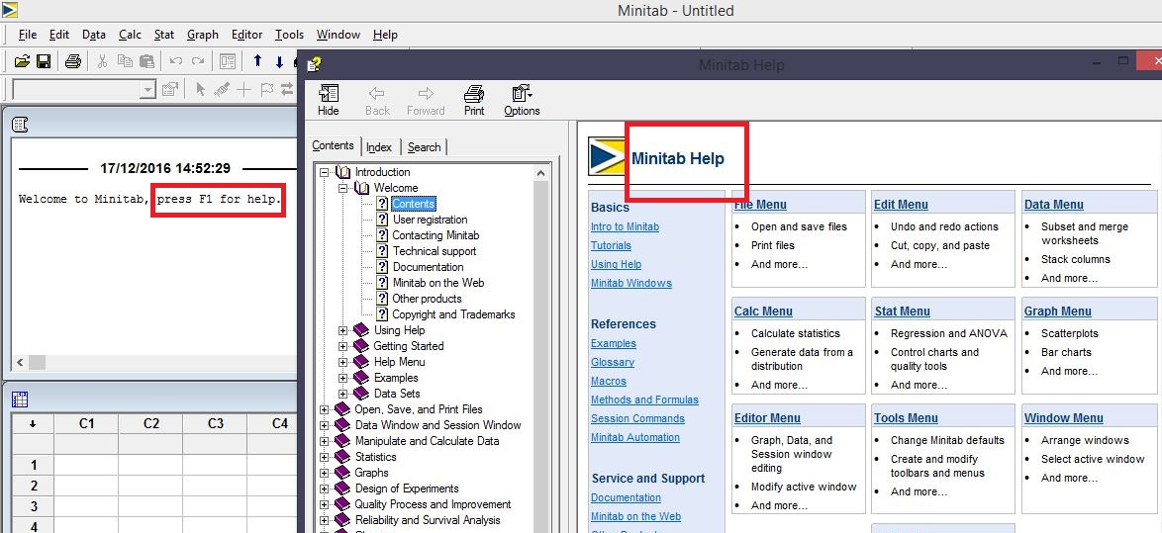
Task: Click the Copy icon in Minitab toolbar
Action: (126, 61)
